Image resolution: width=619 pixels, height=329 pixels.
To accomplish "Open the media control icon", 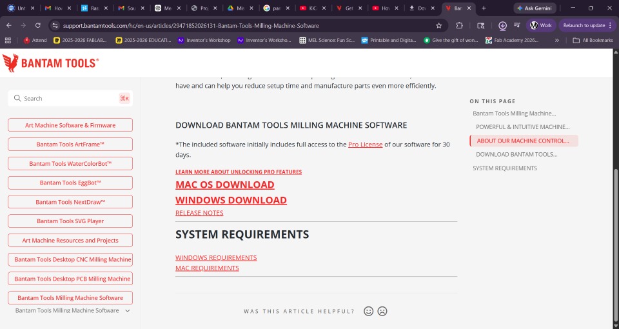I will tap(516, 25).
